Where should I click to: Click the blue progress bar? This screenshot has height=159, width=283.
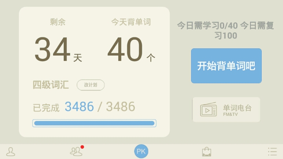pyautogui.click(x=94, y=123)
